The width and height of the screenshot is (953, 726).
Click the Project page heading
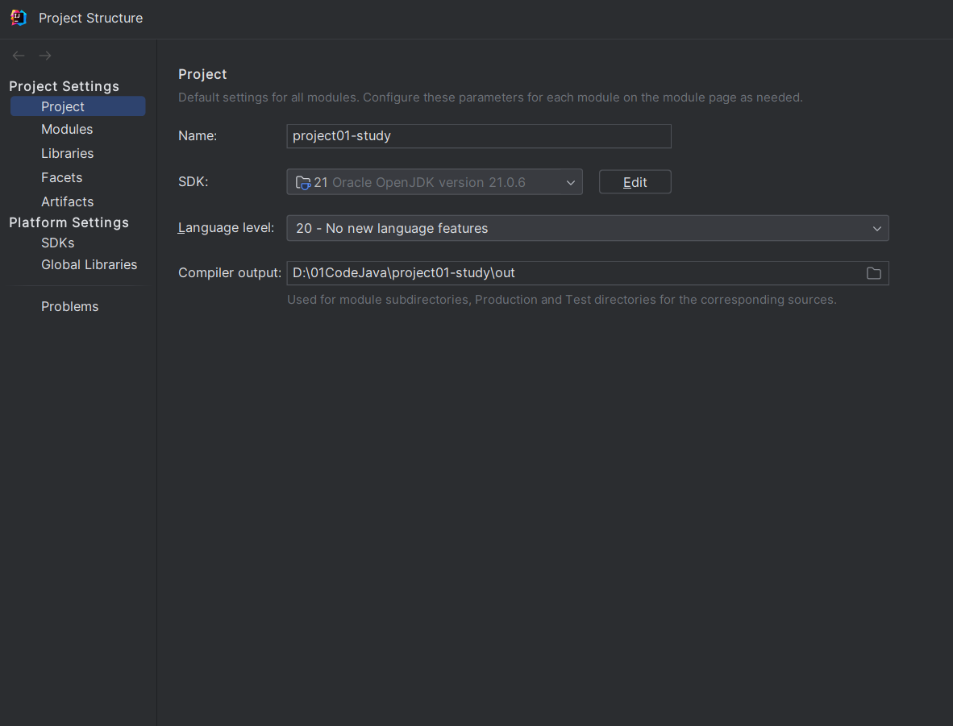coord(202,74)
